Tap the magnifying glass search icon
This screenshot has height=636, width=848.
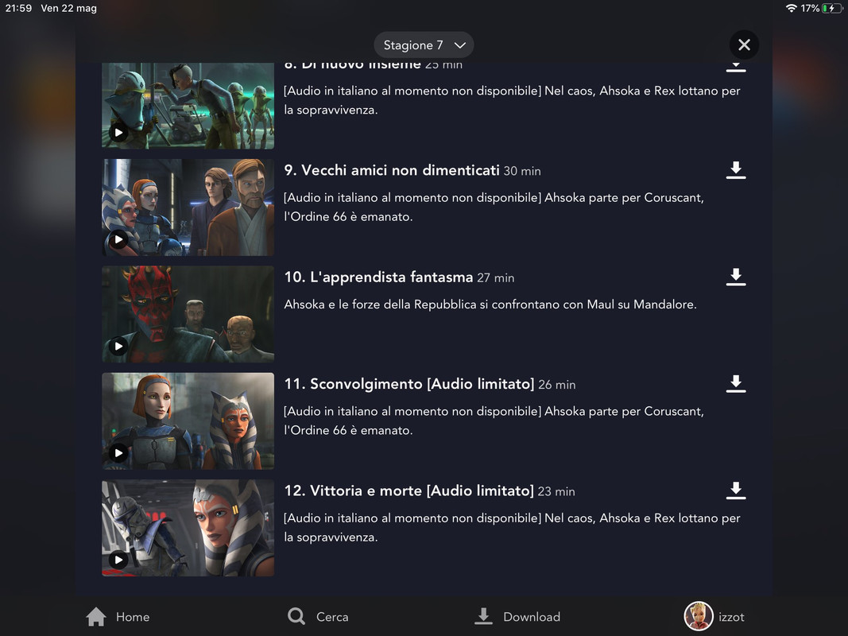(x=296, y=617)
